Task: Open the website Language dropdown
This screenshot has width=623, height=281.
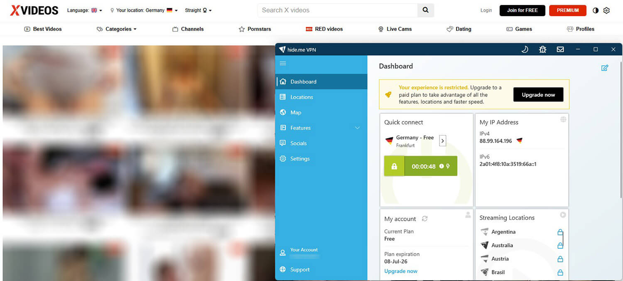Action: click(85, 10)
